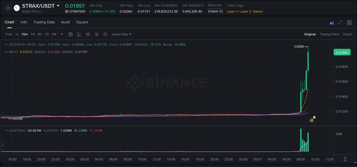Click the CHANGE value 14.11%
The width and height of the screenshot is (357, 167).
(155, 44)
